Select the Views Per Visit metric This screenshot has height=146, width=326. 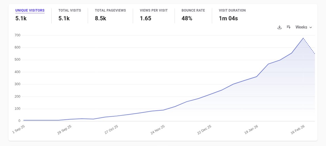pos(154,10)
